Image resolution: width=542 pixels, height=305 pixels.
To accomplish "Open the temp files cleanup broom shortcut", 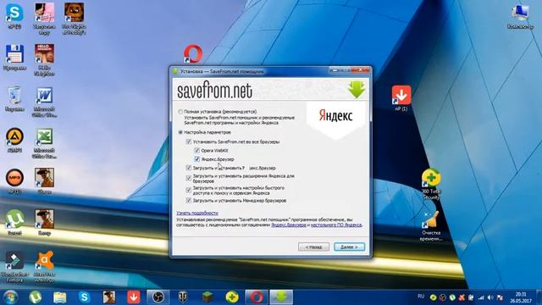I will click(x=431, y=226).
